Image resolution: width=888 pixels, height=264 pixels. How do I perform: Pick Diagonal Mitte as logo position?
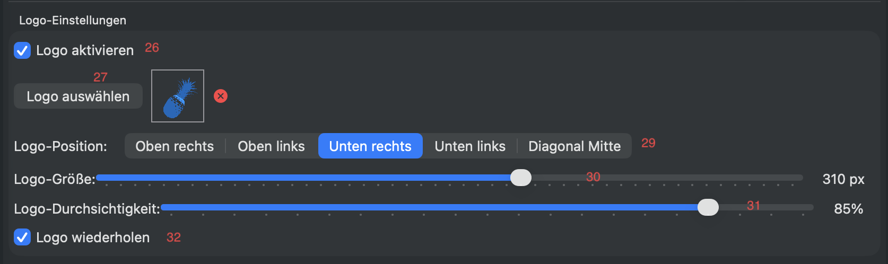coord(574,146)
